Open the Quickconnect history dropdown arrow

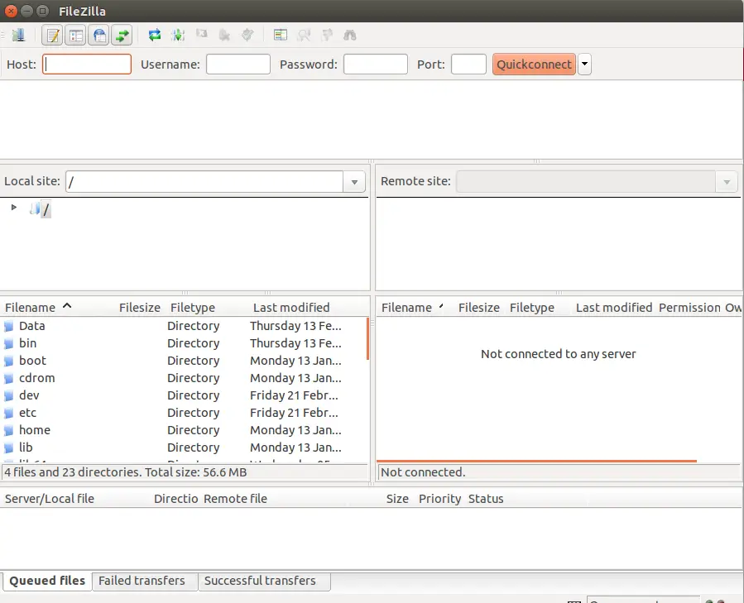584,64
